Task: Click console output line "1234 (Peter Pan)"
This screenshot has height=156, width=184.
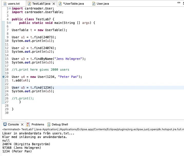Action: pos(17,151)
